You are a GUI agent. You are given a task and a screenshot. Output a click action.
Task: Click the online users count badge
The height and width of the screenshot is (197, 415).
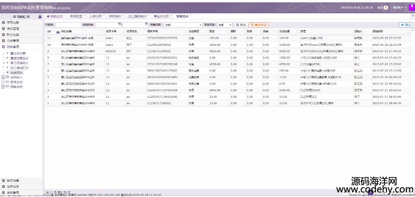pos(385,7)
